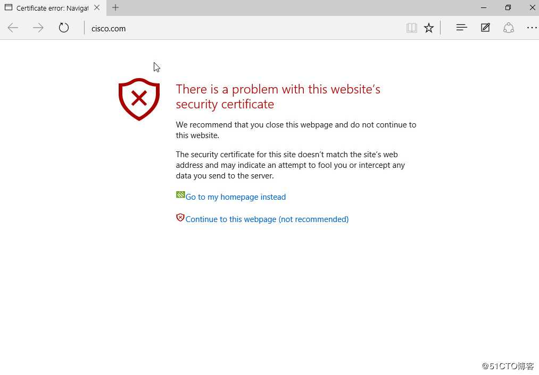The image size is (539, 375).
Task: Click the Forward navigation arrow
Action: point(38,28)
